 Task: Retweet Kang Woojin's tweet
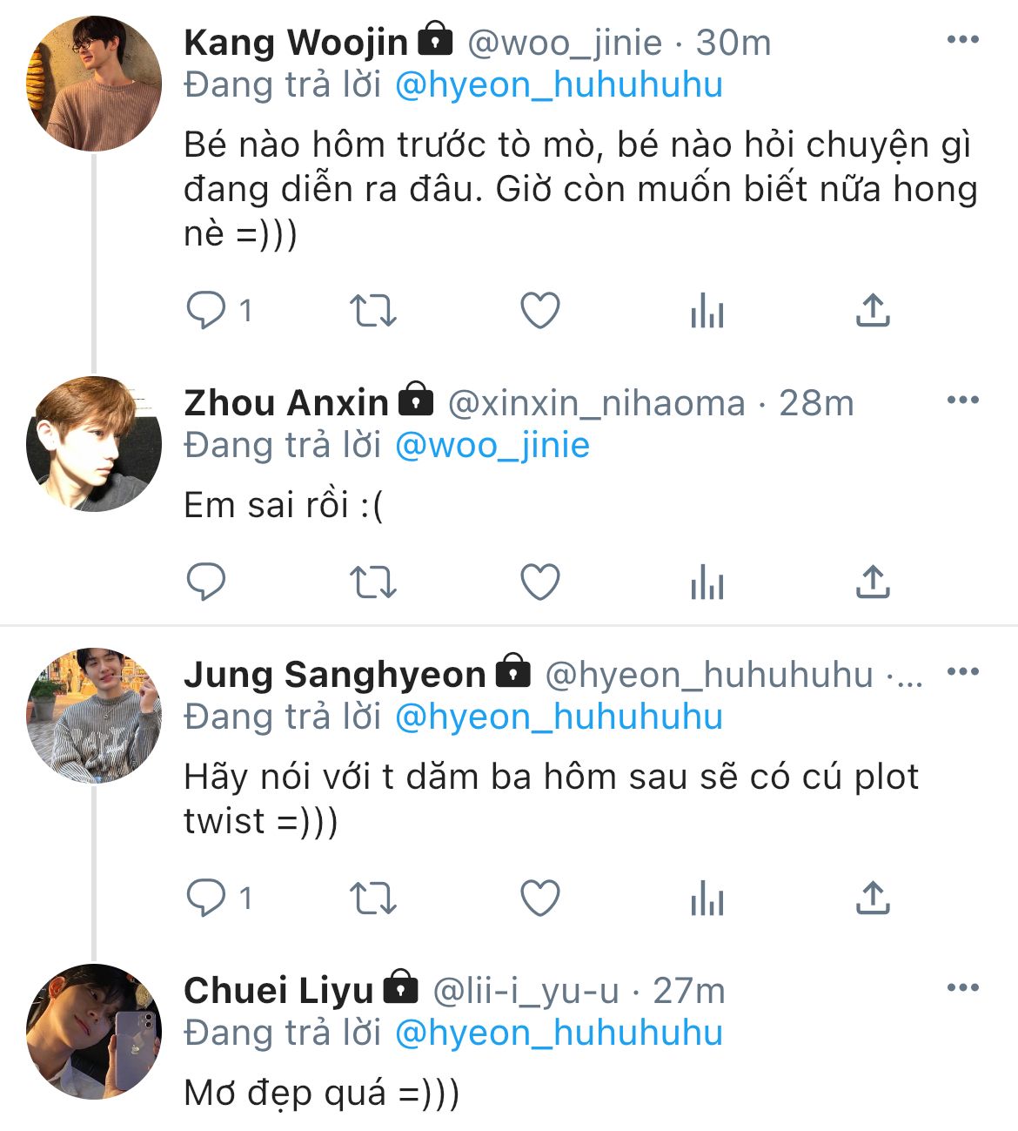372,310
